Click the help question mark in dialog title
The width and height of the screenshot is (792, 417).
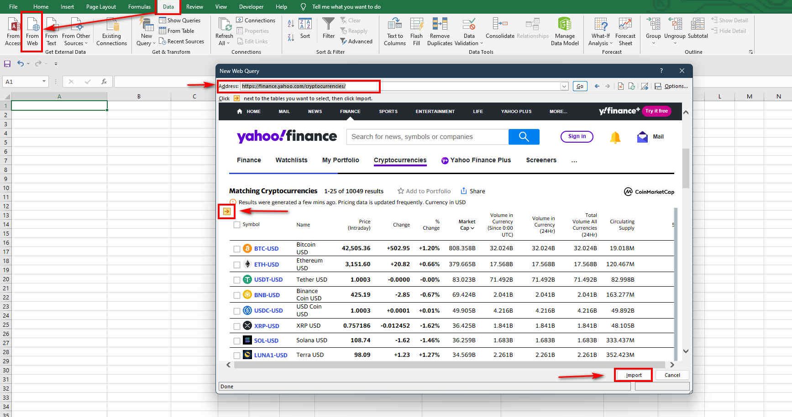coord(661,71)
